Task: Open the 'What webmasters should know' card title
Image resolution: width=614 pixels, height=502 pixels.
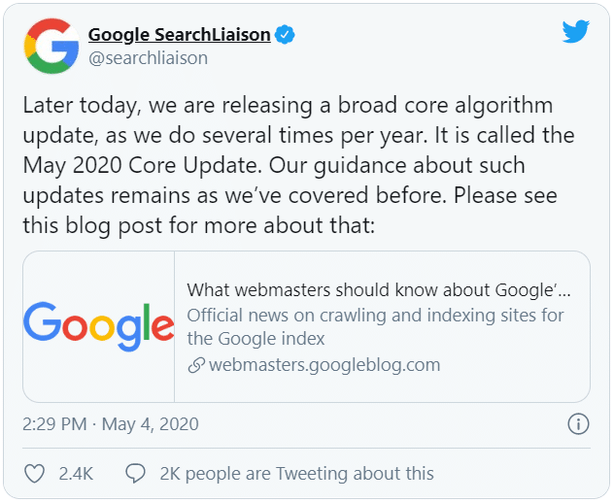Action: click(x=379, y=289)
